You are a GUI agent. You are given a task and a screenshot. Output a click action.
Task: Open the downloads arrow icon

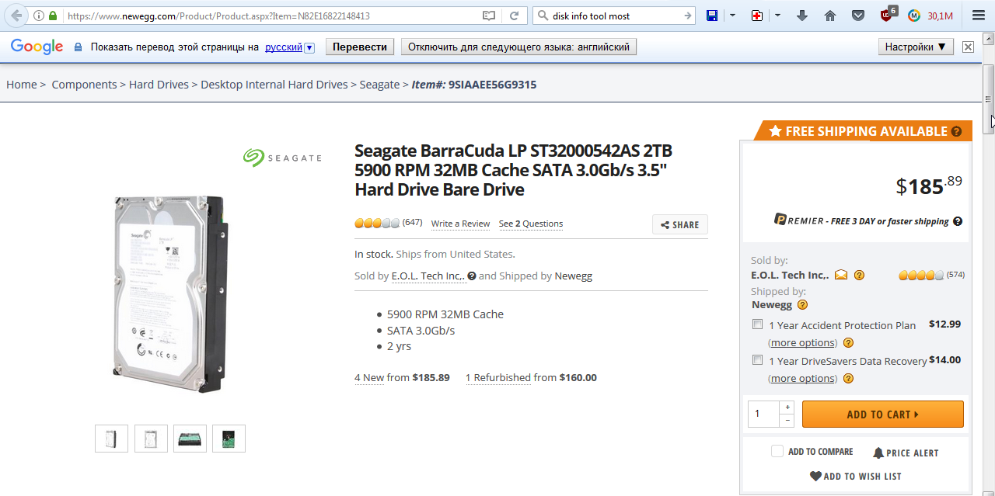click(x=802, y=16)
